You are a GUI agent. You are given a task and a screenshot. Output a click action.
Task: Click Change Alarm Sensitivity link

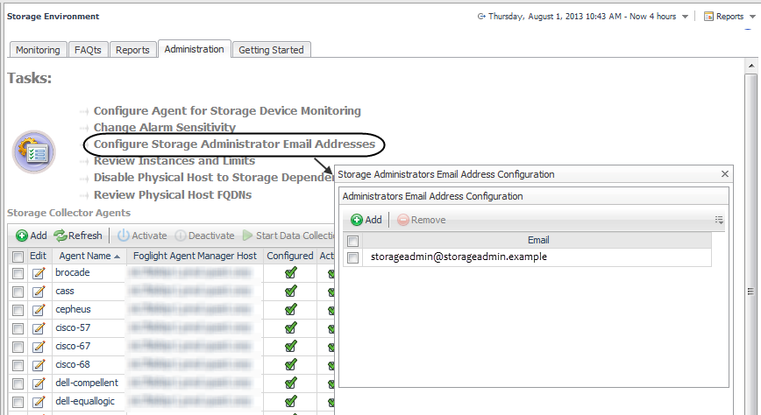(165, 128)
